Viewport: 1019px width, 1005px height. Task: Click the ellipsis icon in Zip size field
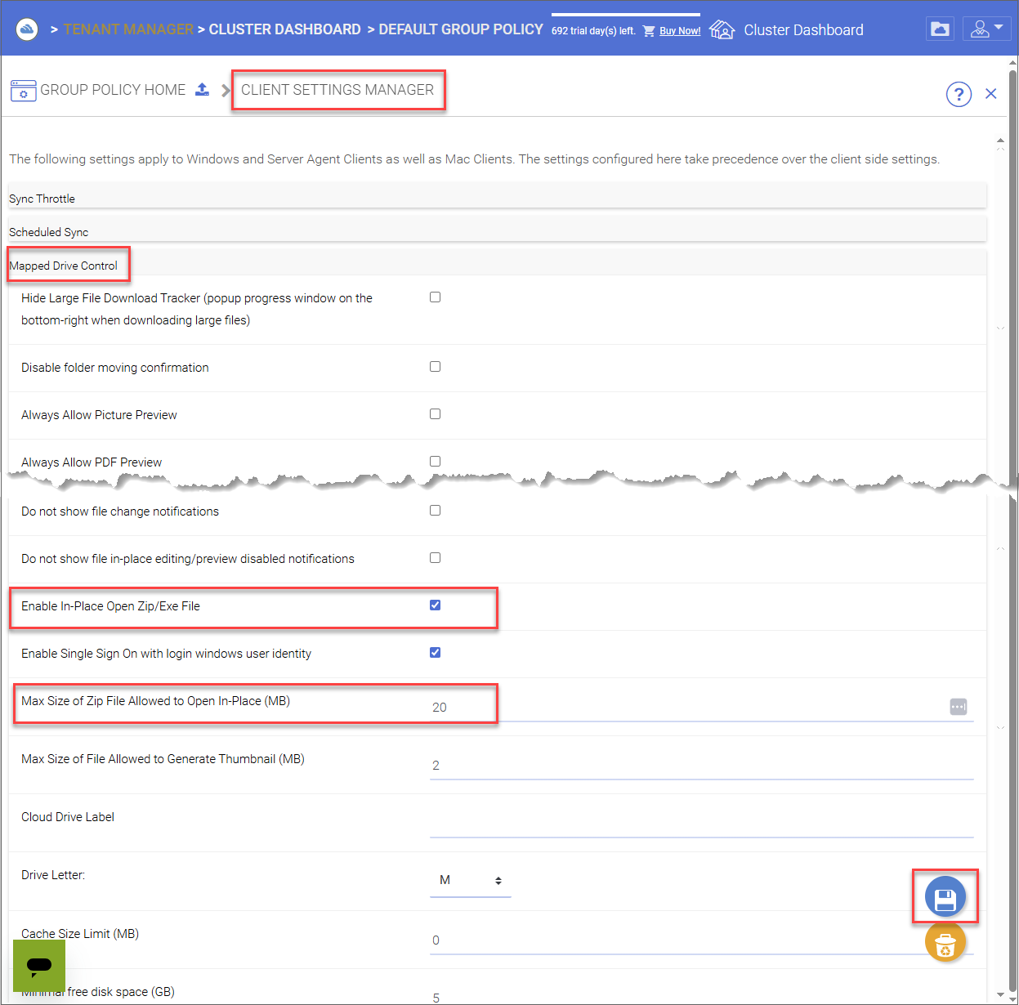[959, 707]
